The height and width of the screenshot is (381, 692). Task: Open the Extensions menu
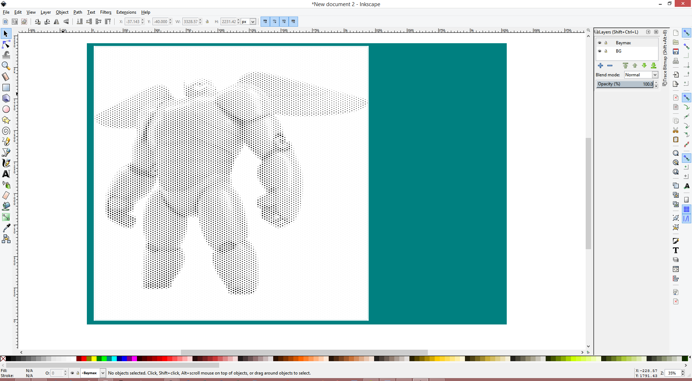pyautogui.click(x=126, y=12)
